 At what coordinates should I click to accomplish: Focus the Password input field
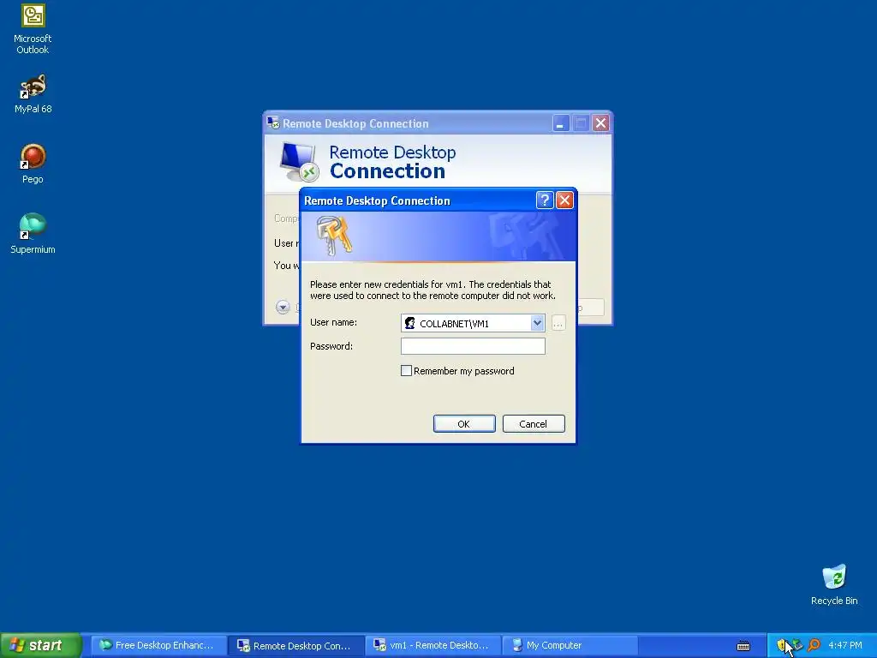pyautogui.click(x=473, y=346)
